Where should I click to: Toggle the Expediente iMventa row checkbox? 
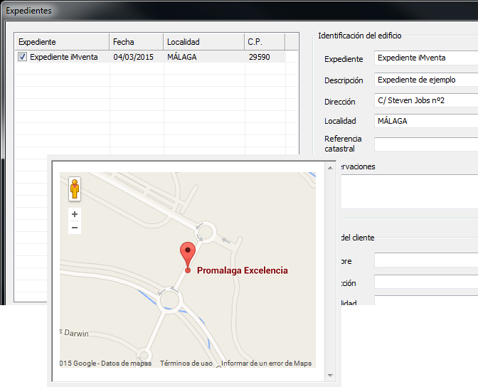[x=22, y=57]
